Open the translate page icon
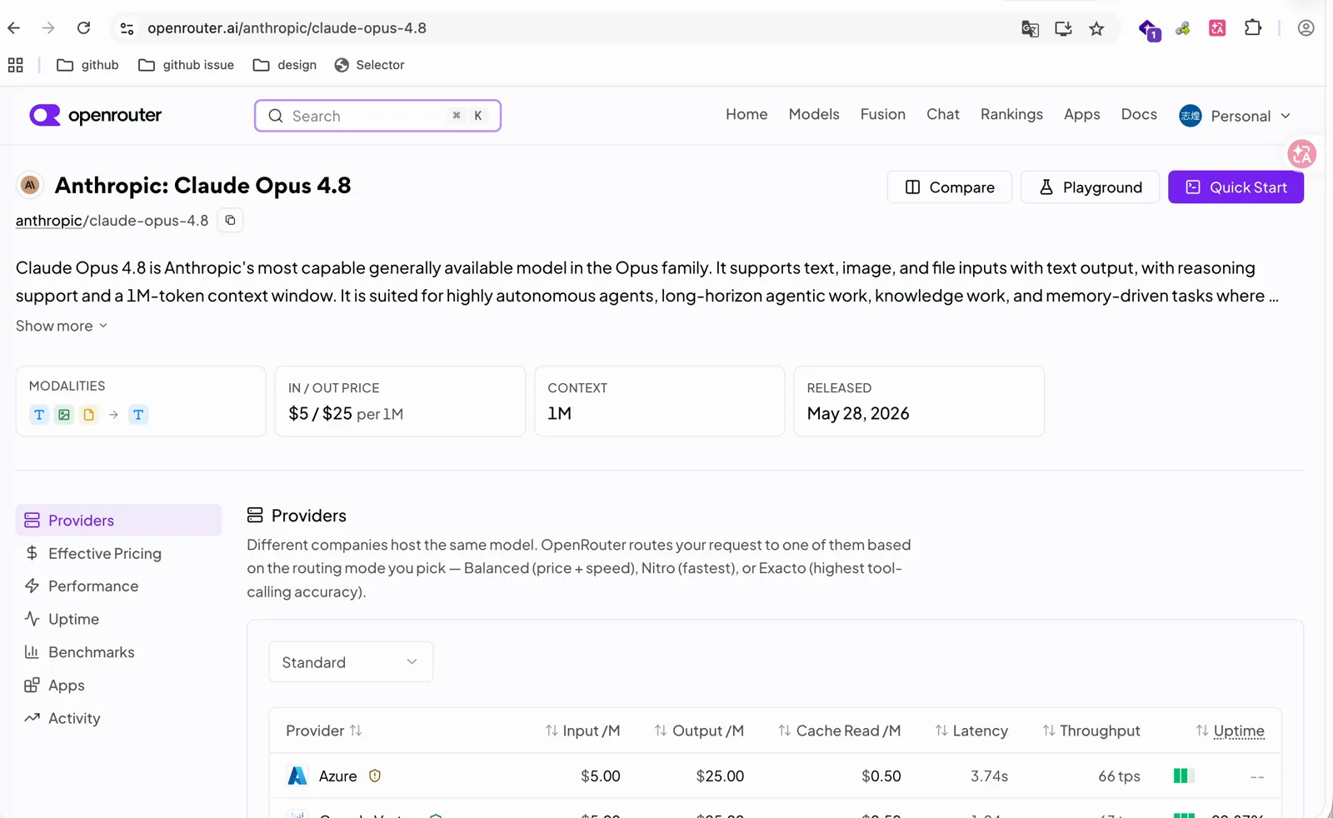 click(1030, 29)
